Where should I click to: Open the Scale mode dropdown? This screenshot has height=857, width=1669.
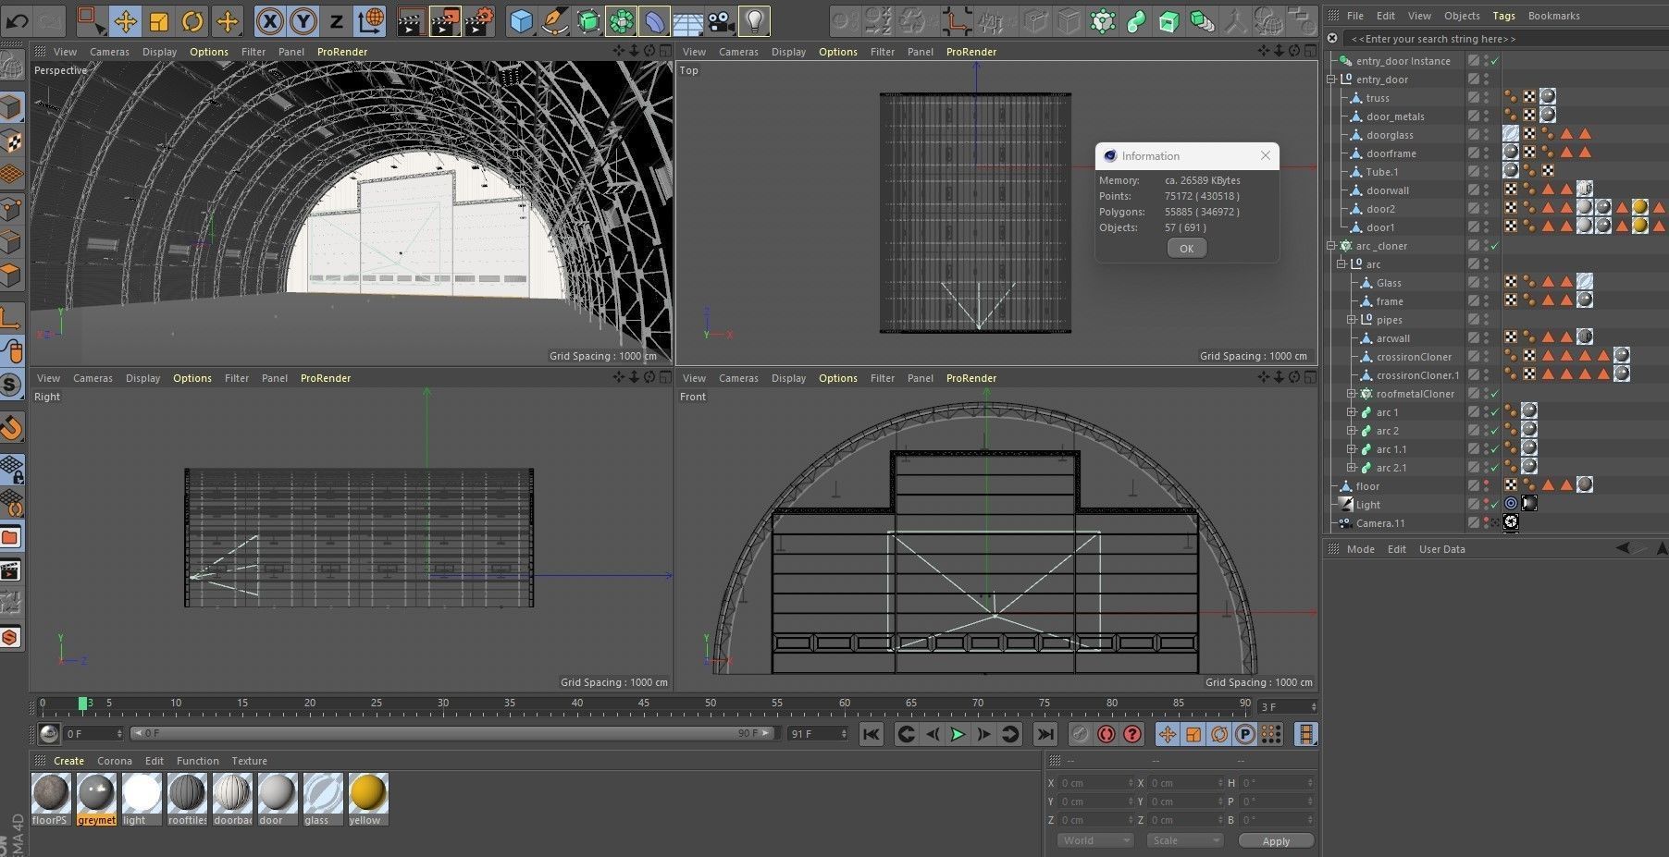(x=1185, y=840)
